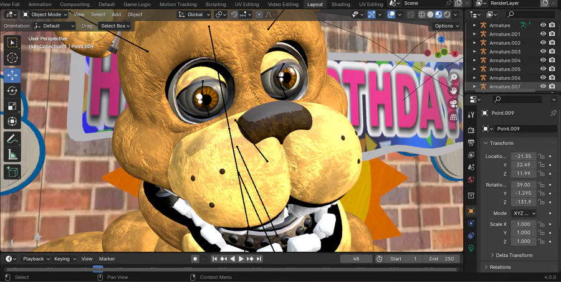Select the Select Box tool icon

pos(12,43)
